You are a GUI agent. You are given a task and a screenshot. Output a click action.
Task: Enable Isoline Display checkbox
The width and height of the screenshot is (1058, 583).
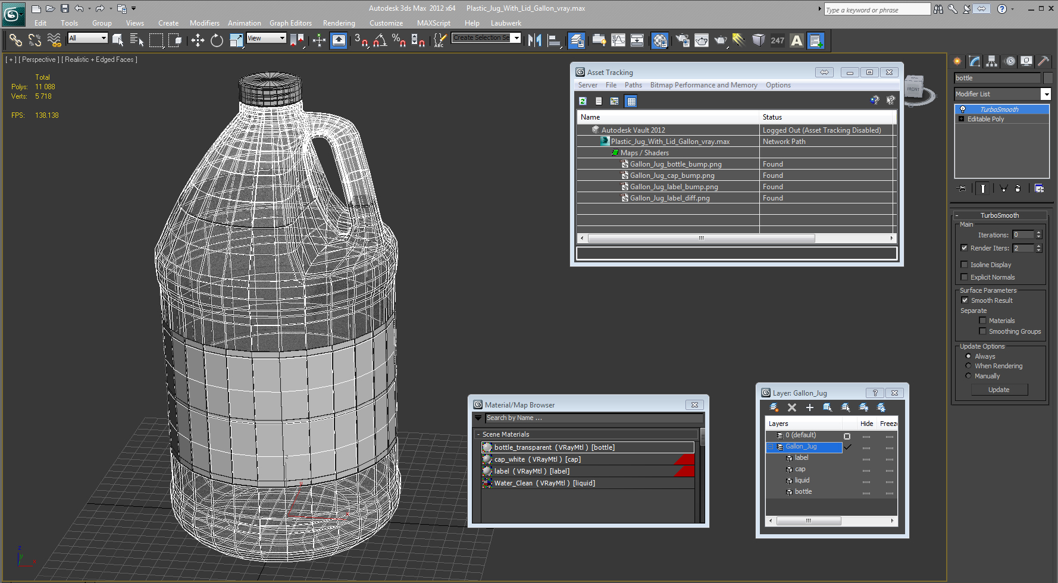(x=964, y=265)
